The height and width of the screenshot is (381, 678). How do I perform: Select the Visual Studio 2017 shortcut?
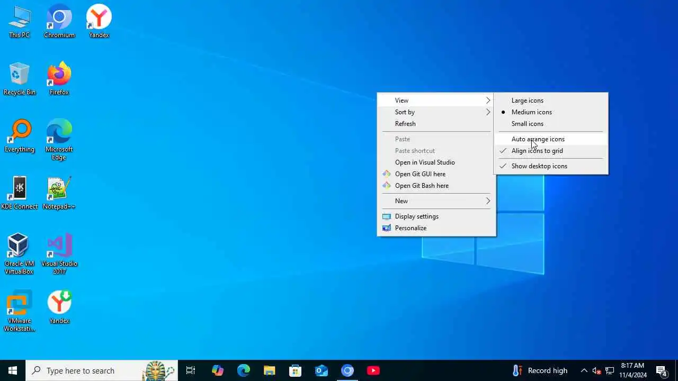(x=59, y=254)
